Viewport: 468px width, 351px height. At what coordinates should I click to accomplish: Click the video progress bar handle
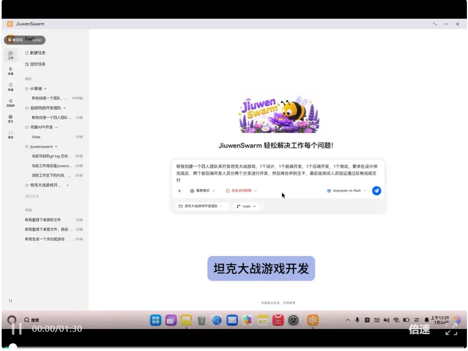(x=13, y=347)
